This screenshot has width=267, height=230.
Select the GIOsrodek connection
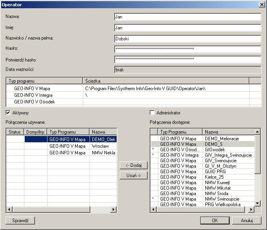[203, 150]
